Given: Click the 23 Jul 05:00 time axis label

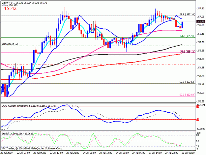Looking at the screenshot, I should coord(40,153).
